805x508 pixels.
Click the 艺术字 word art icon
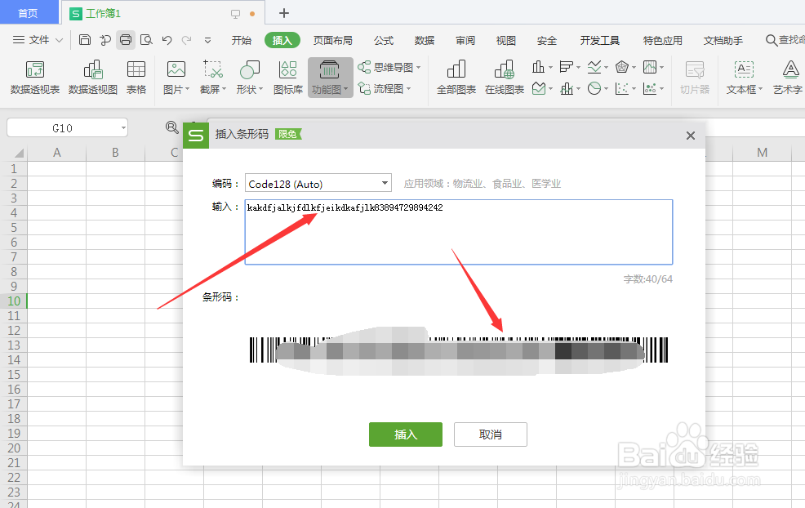coord(789,77)
